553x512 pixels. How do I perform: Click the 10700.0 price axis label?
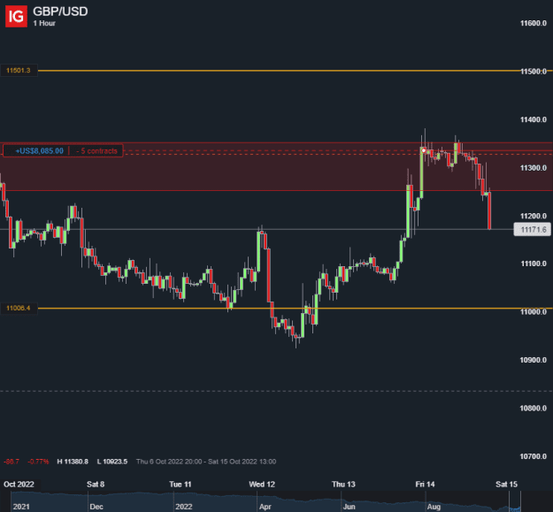[x=534, y=456]
